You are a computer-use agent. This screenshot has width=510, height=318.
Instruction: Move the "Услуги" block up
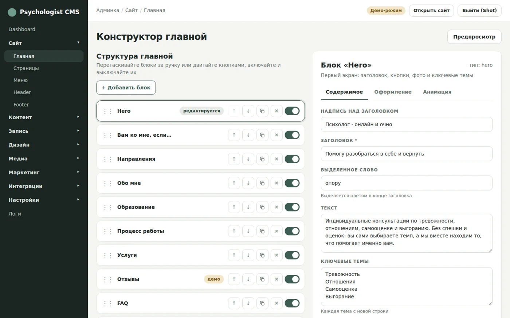[x=234, y=255]
